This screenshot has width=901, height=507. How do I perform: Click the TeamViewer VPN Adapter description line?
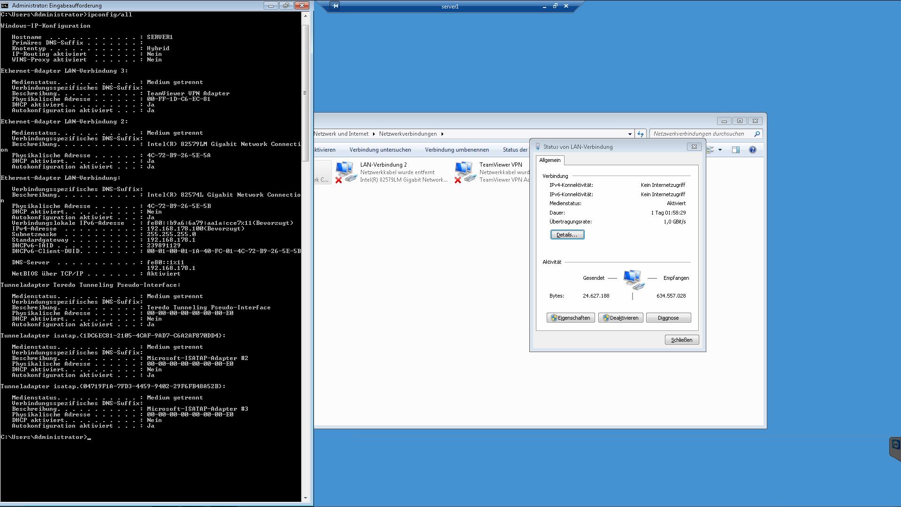pyautogui.click(x=121, y=93)
